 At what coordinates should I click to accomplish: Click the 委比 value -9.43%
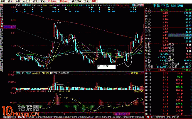click(x=164, y=10)
